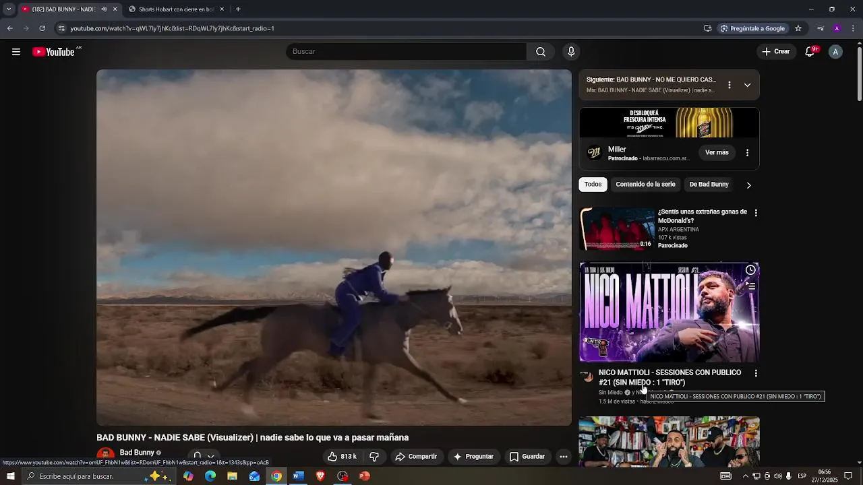Open Bad Bunny channel avatar
Image resolution: width=863 pixels, height=485 pixels.
click(105, 456)
